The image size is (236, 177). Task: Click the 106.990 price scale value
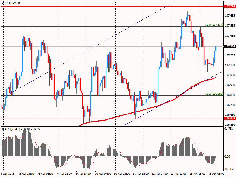tap(230, 85)
